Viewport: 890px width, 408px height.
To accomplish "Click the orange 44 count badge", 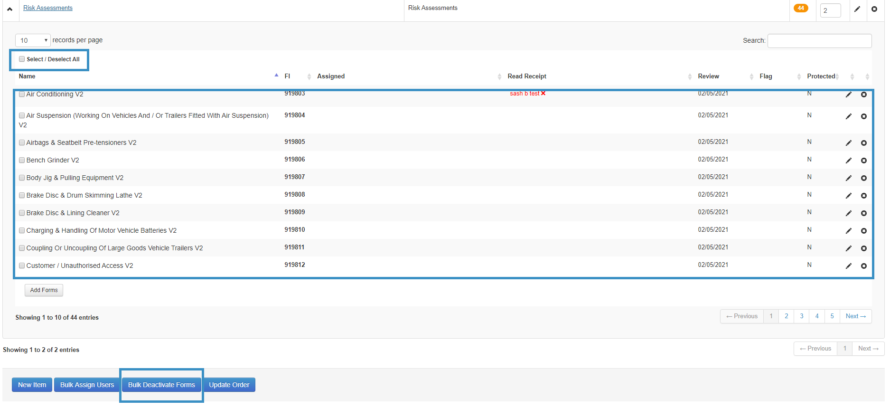I will tap(801, 8).
